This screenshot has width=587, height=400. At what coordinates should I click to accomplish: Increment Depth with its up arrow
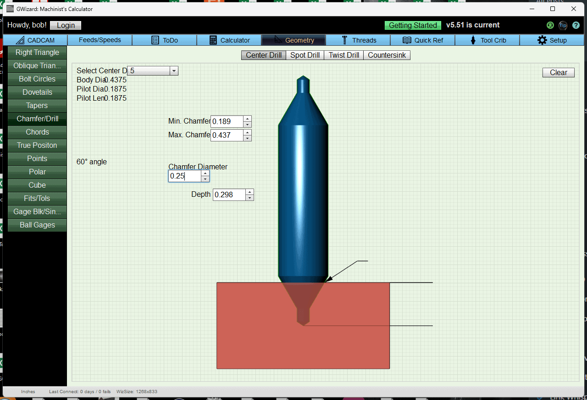tap(249, 192)
